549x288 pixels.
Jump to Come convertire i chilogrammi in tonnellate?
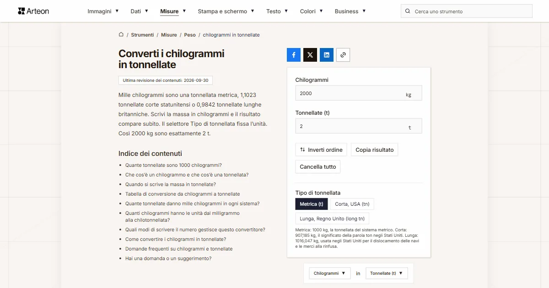click(x=176, y=239)
